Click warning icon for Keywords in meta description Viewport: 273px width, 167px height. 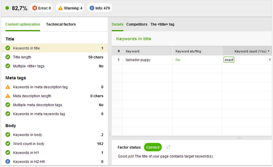point(8,87)
